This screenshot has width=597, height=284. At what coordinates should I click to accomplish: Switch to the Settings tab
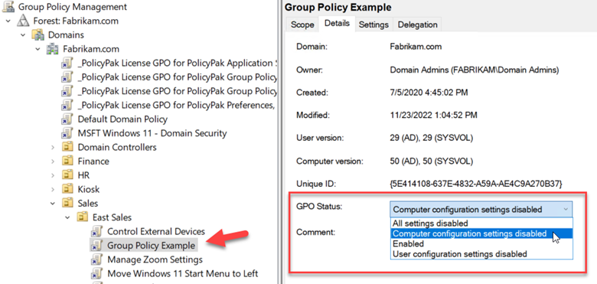(374, 24)
